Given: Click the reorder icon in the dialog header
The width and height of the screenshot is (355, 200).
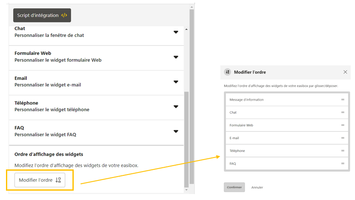Looking at the screenshot, I should [228, 72].
